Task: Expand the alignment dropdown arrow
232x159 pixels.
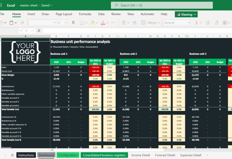Action: point(128,22)
